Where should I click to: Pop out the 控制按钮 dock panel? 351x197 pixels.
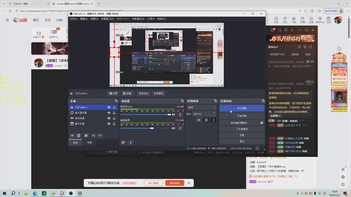coord(263,101)
